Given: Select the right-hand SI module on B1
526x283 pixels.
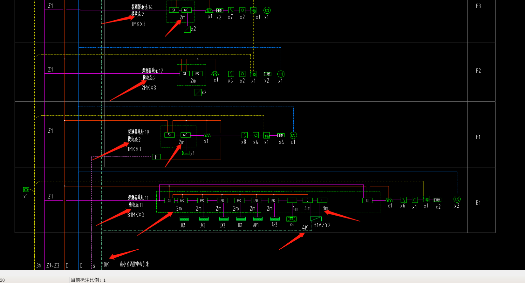Looking at the screenshot, I should pos(367,200).
